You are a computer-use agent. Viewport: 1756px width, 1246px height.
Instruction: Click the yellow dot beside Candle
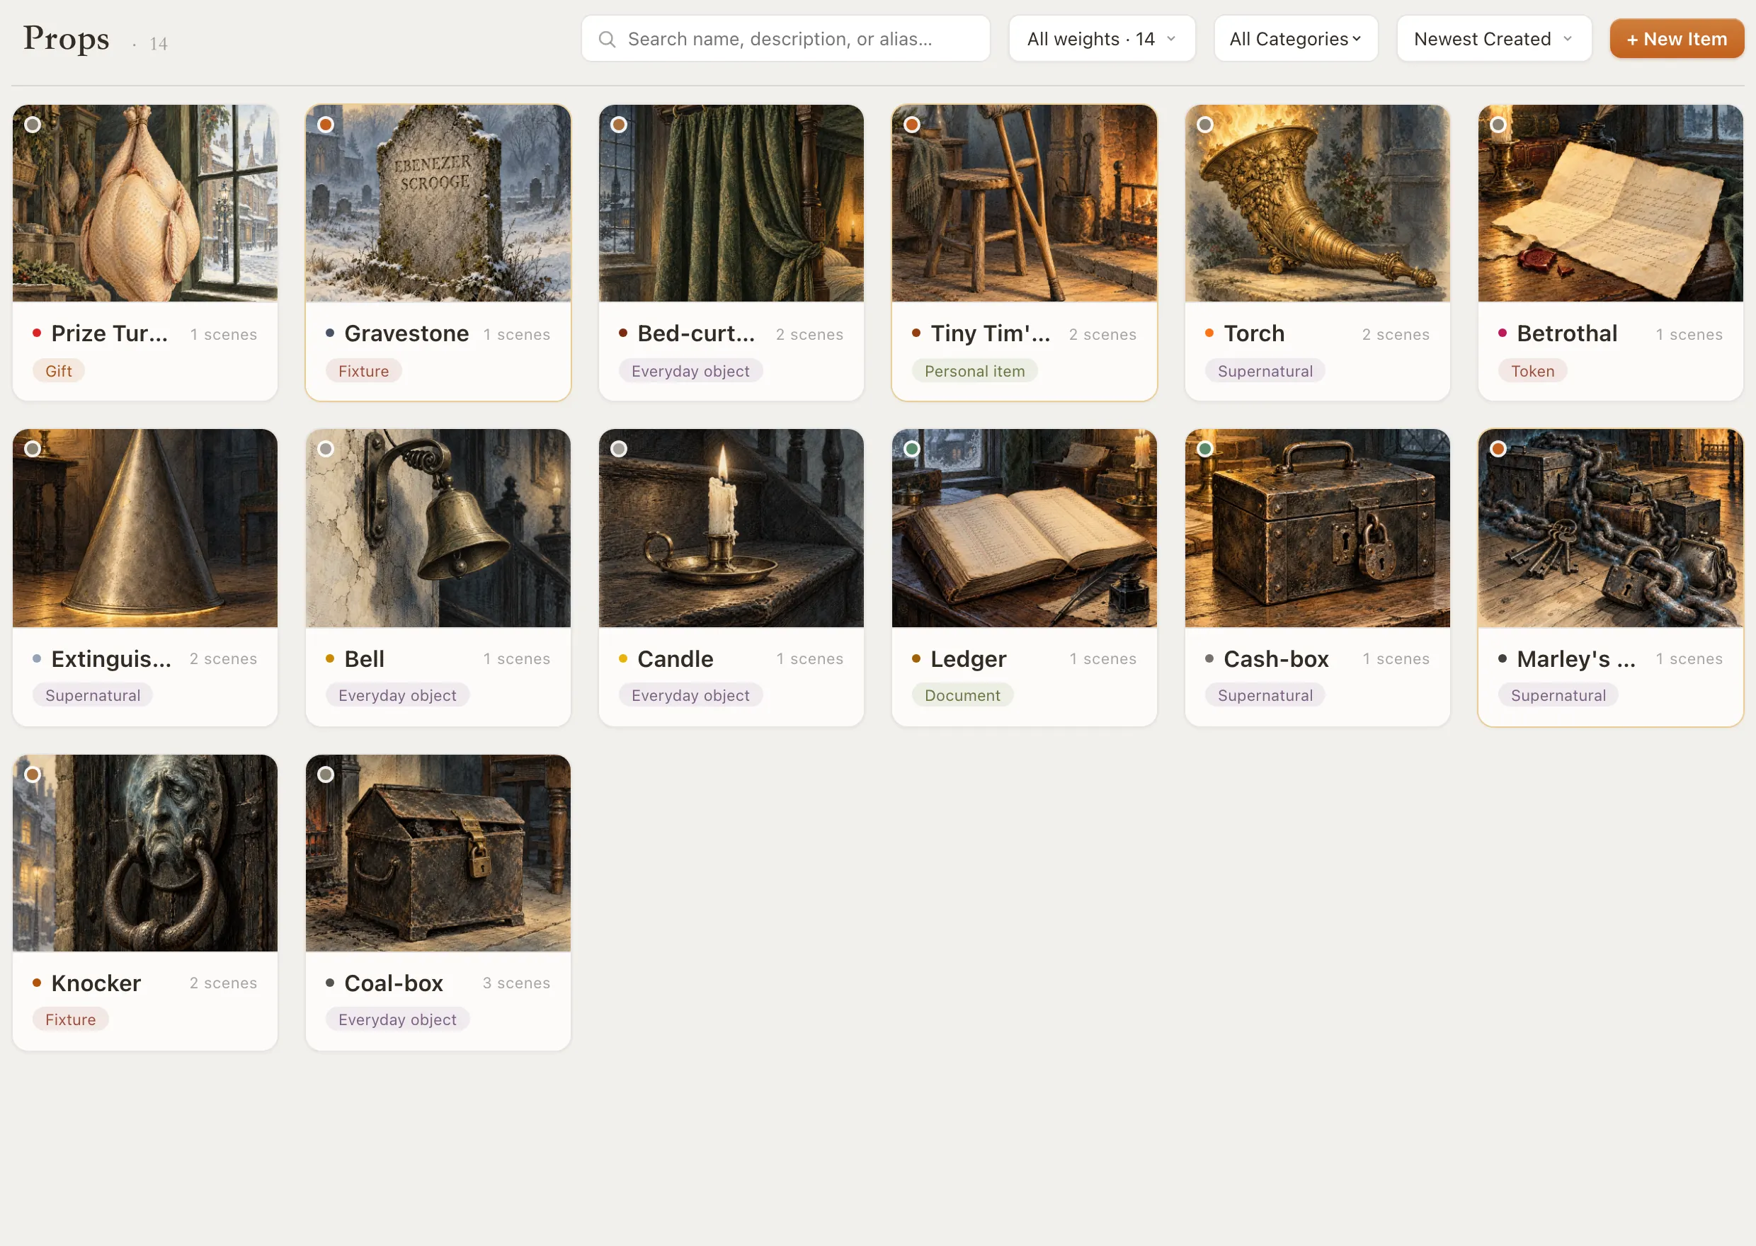point(623,658)
